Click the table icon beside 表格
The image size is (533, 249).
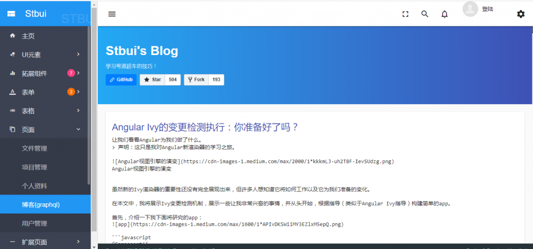[12, 110]
